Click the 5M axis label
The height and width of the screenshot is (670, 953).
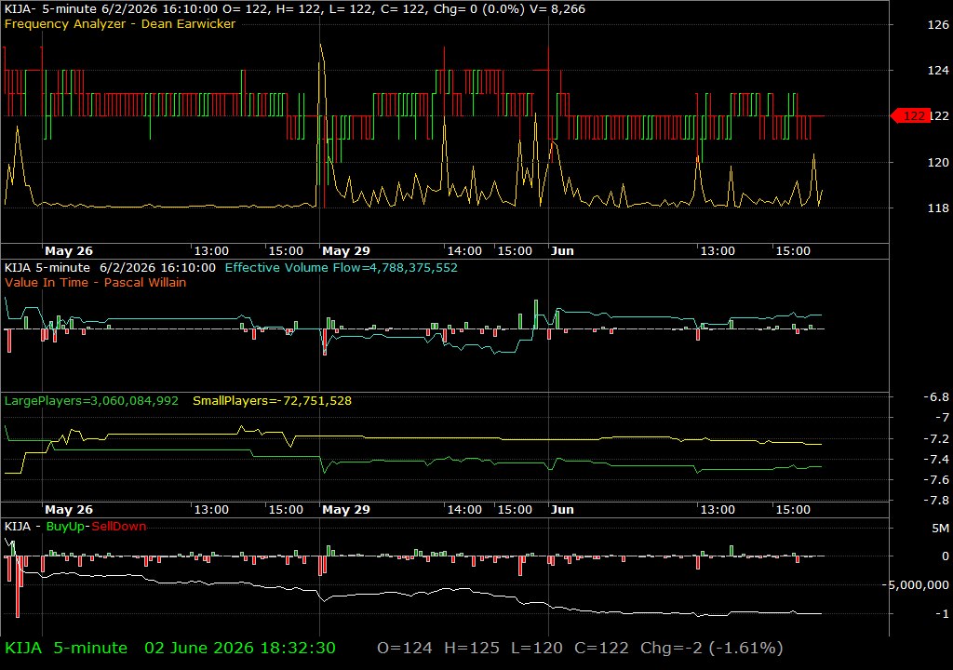(940, 528)
